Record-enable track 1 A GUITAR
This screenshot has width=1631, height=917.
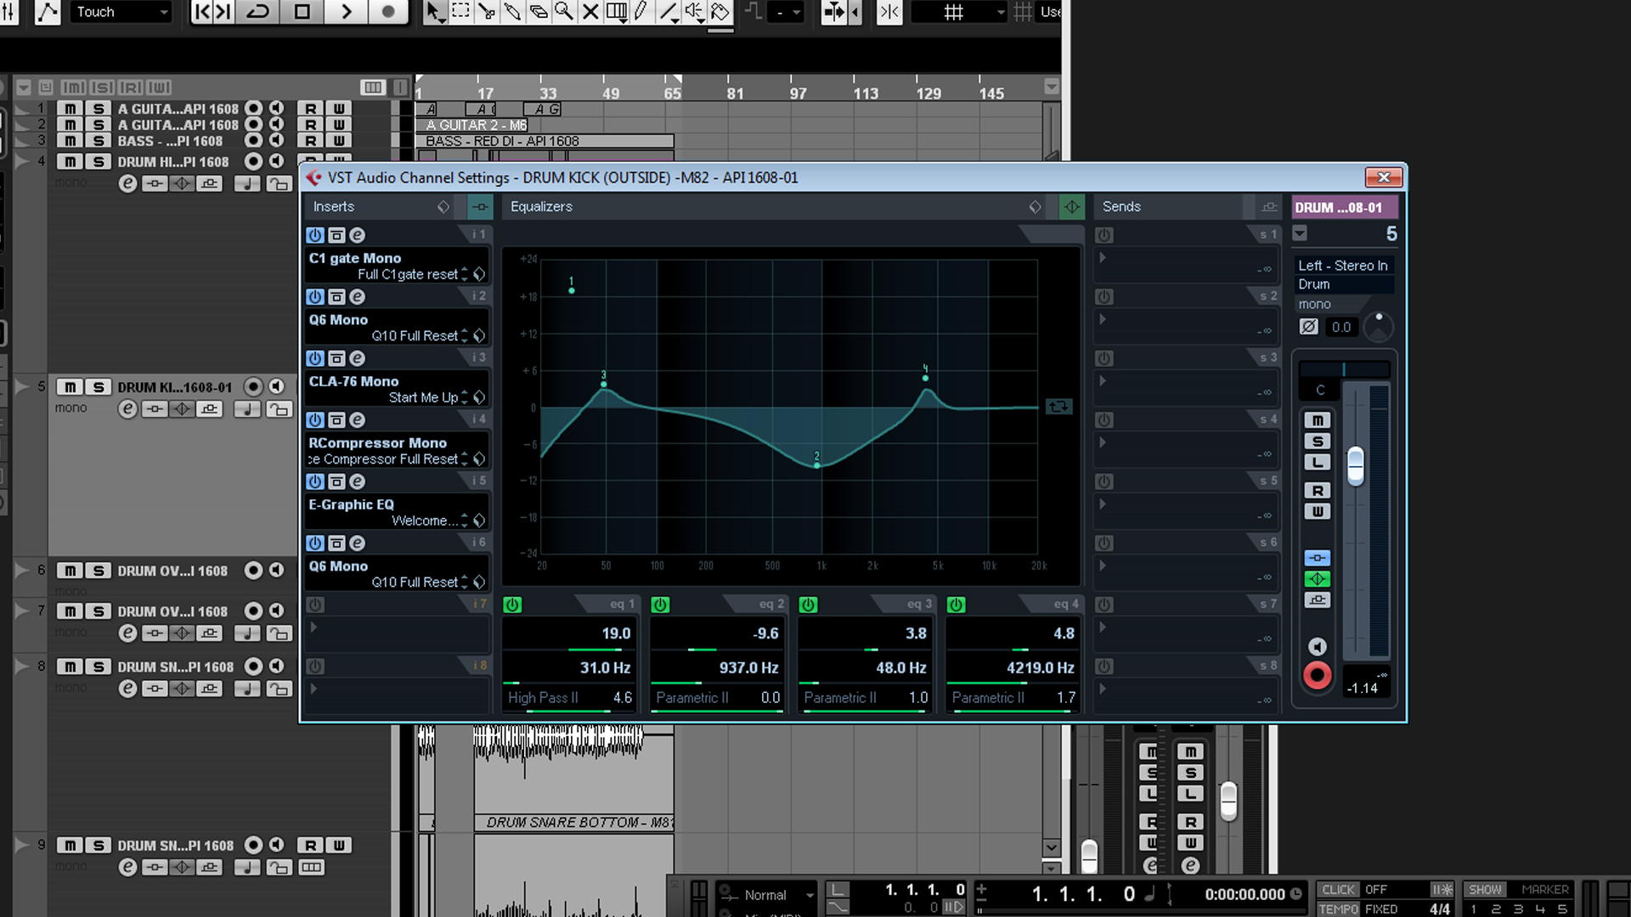253,109
